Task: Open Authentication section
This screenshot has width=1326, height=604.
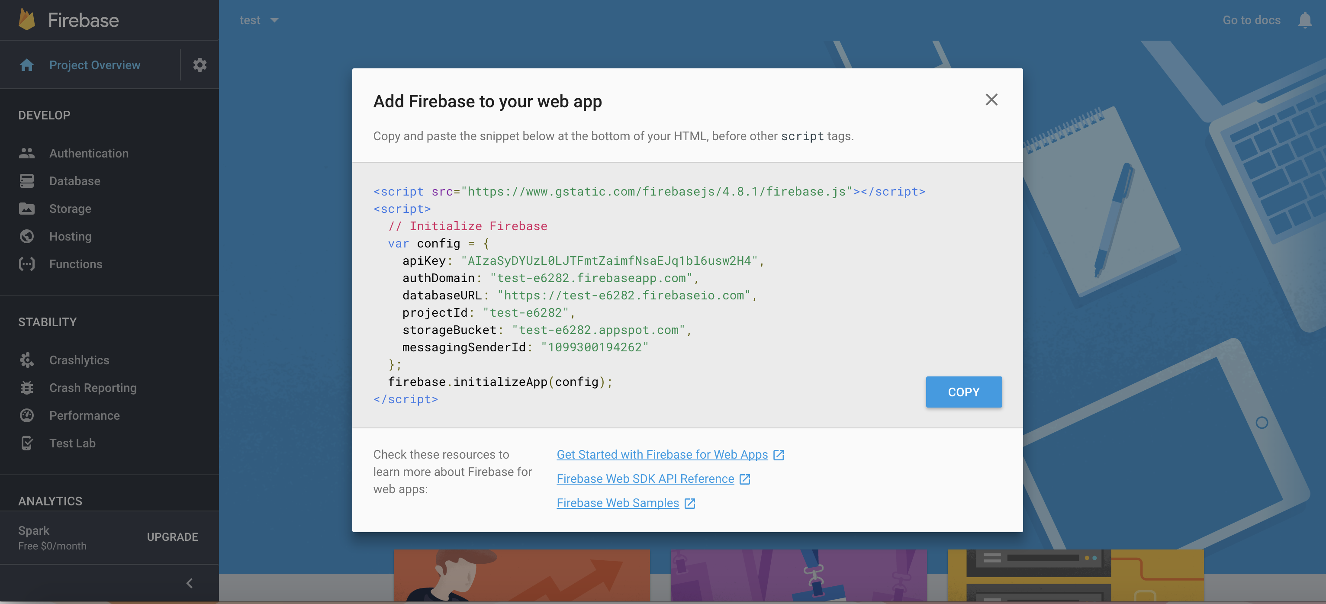Action: click(x=89, y=153)
